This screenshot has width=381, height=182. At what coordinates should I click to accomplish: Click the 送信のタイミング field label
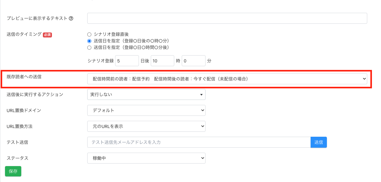point(24,34)
